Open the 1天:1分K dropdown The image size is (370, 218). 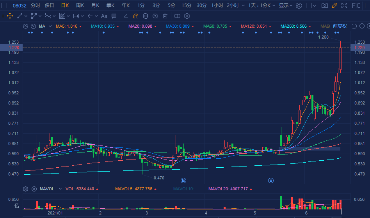261,5
